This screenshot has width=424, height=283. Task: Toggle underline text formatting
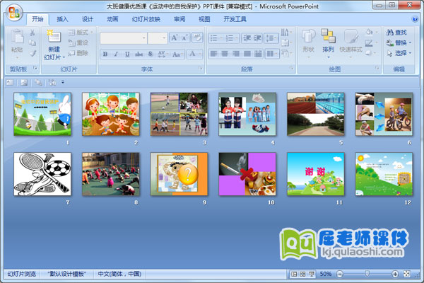pos(127,54)
